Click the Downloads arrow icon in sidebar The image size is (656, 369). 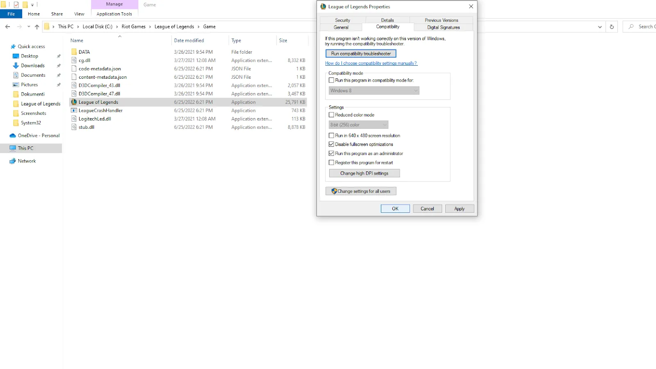(16, 66)
